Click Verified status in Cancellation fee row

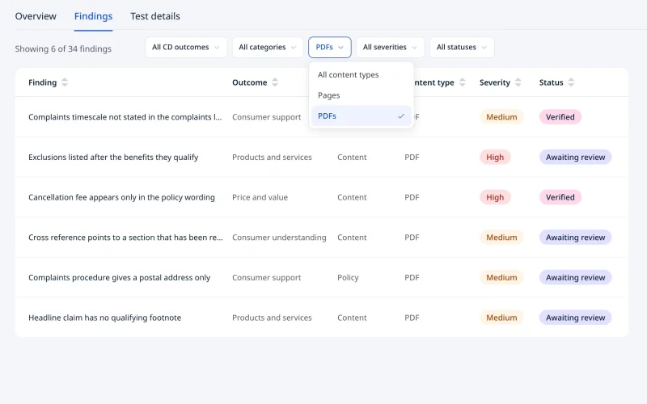point(560,197)
